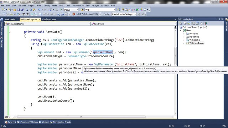228x128 pixels.
Task: Expand the References tree node
Action: [183, 37]
